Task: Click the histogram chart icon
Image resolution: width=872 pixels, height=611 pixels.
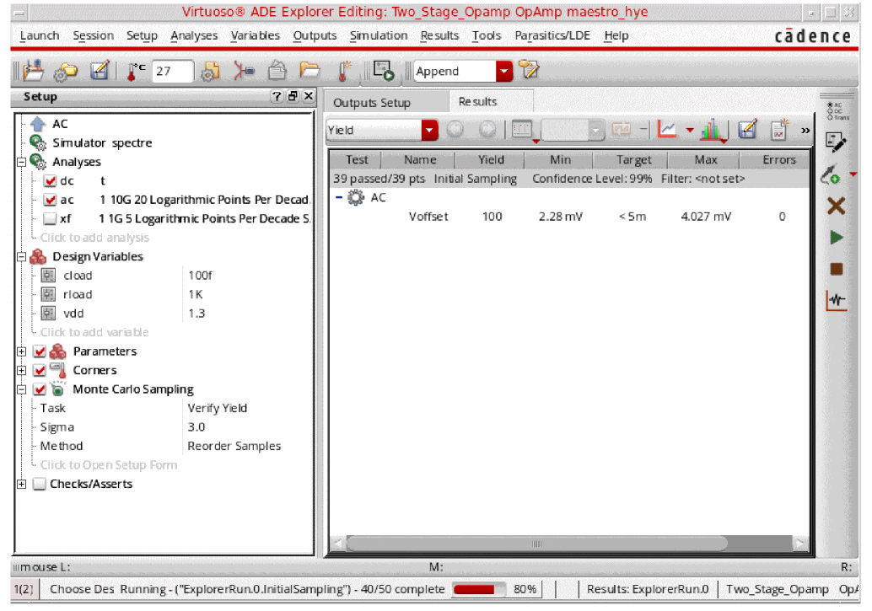Action: [x=713, y=130]
